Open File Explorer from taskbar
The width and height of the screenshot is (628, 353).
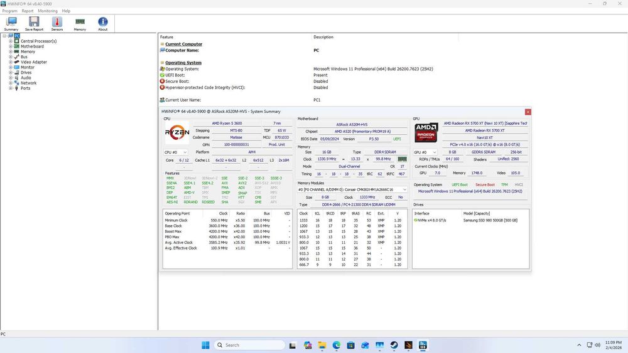pyautogui.click(x=322, y=345)
